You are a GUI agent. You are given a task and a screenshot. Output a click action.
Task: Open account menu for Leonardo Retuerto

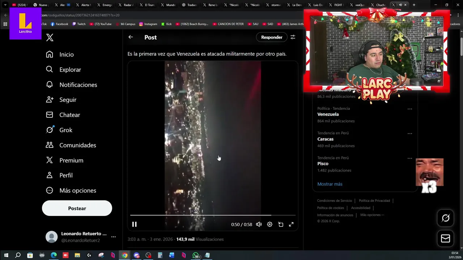81,237
